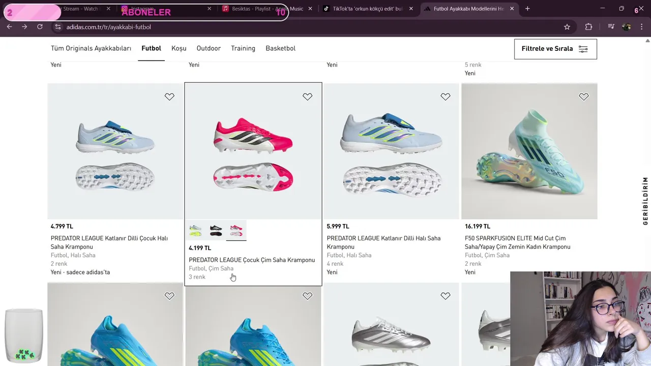This screenshot has height=366, width=651.
Task: Switch to Koşu category
Action: point(179,48)
